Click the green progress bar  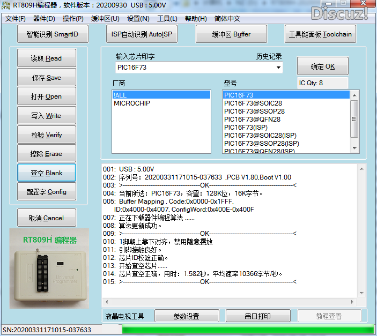click(247, 330)
